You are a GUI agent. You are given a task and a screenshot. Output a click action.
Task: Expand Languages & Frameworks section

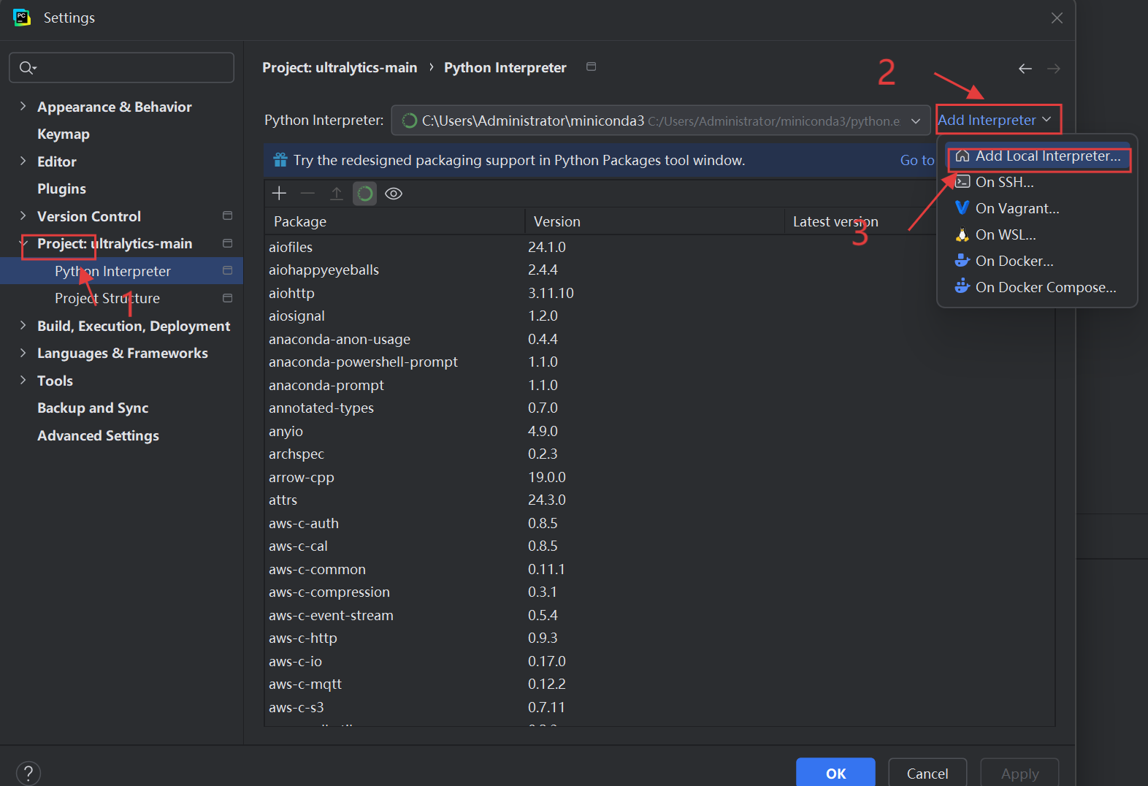23,353
